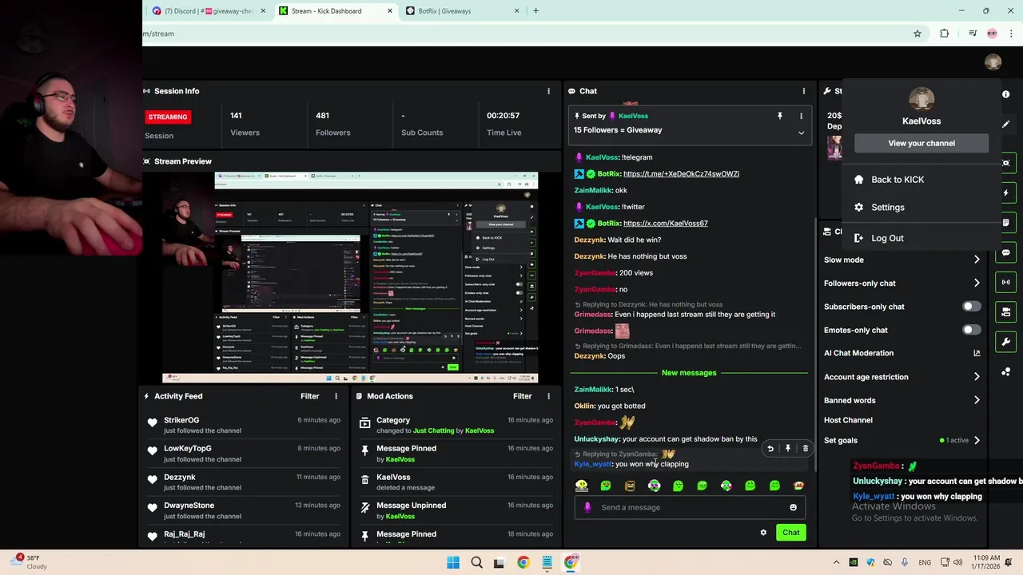Open pinned message three-dot options

tap(801, 116)
